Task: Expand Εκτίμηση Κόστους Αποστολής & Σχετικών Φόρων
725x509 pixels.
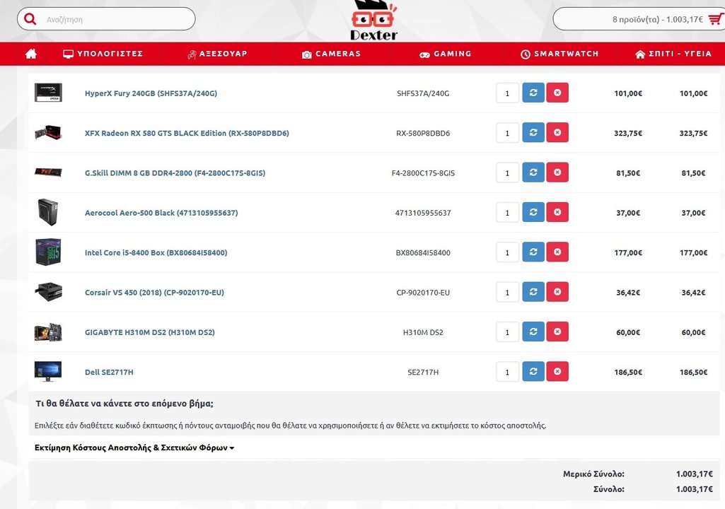Action: [134, 447]
